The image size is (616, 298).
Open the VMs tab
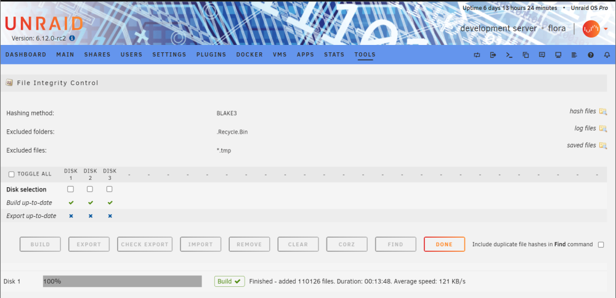coord(280,55)
